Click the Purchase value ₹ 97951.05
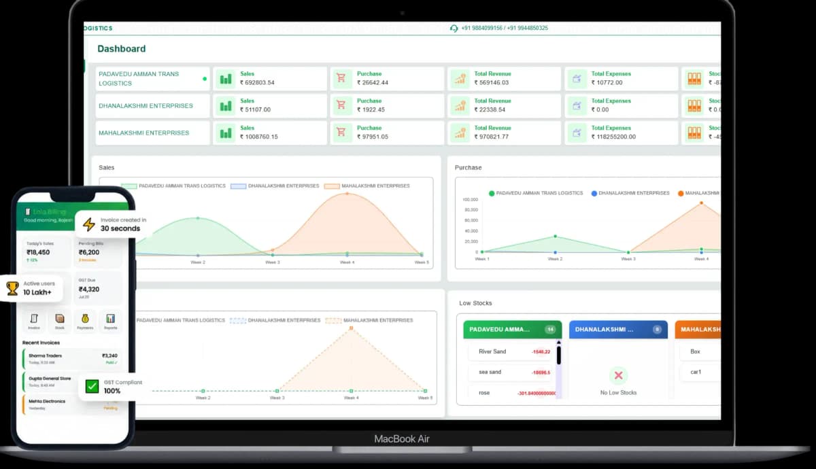This screenshot has width=816, height=469. tap(373, 137)
